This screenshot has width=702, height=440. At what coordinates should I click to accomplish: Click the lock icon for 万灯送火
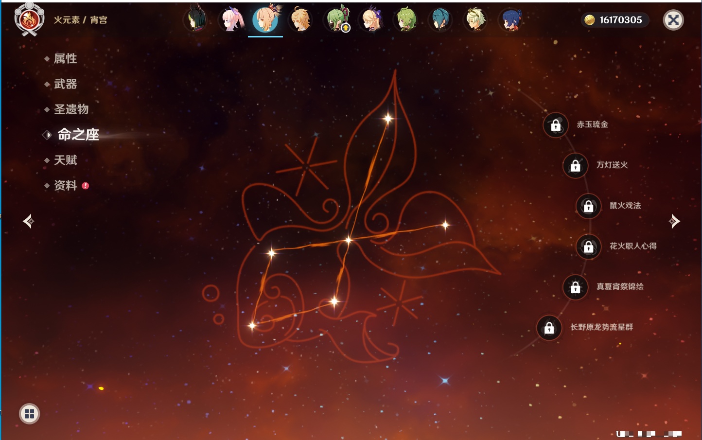coord(576,166)
